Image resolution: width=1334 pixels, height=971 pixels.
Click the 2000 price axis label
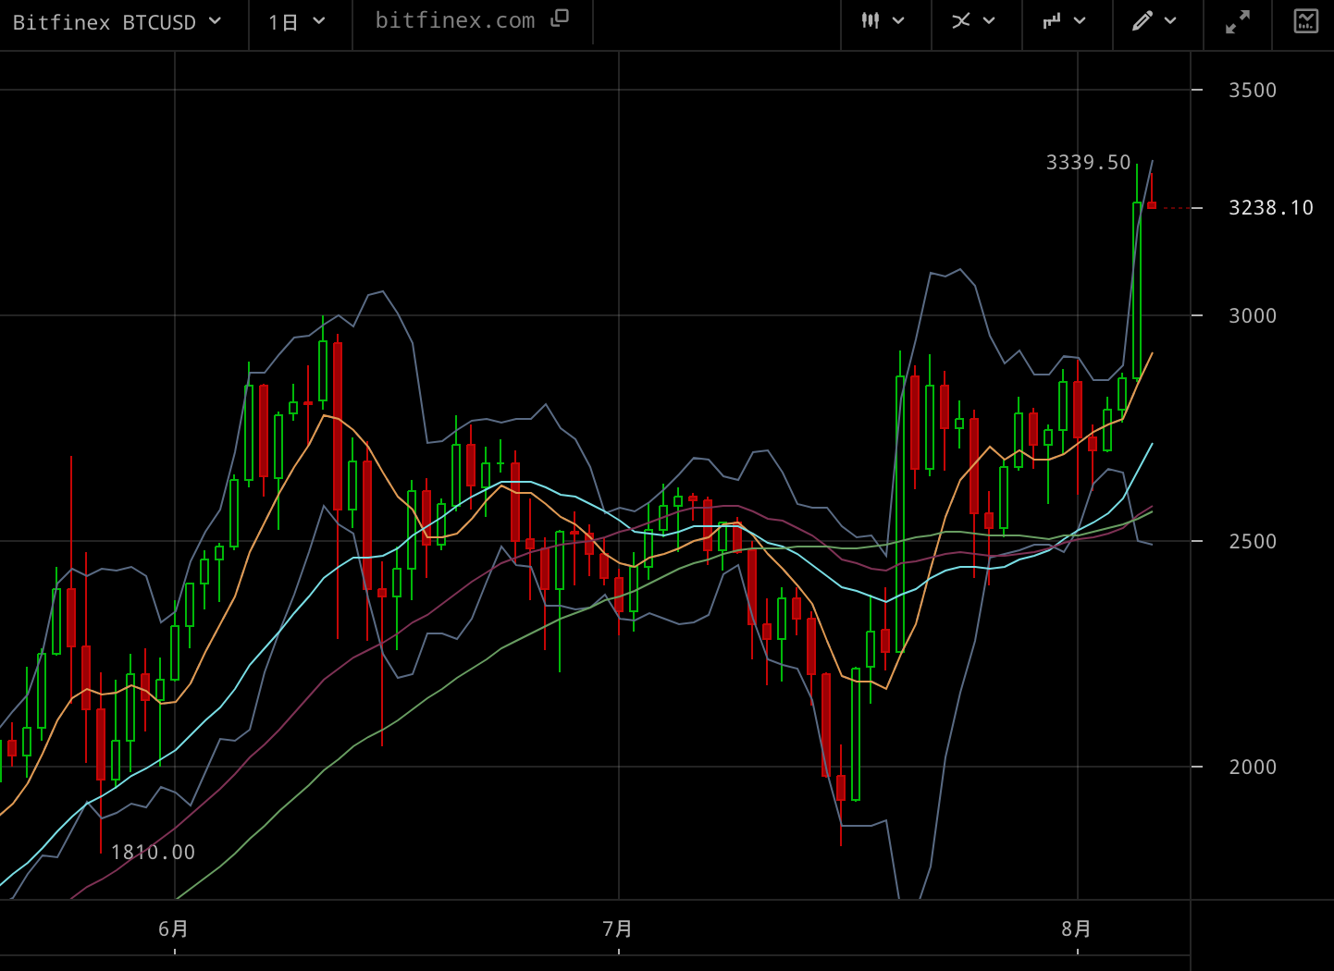[1252, 768]
